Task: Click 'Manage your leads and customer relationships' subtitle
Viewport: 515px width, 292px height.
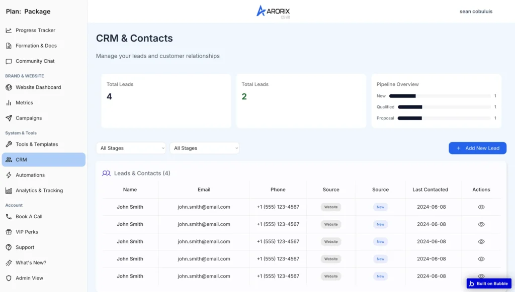Action: [157, 56]
